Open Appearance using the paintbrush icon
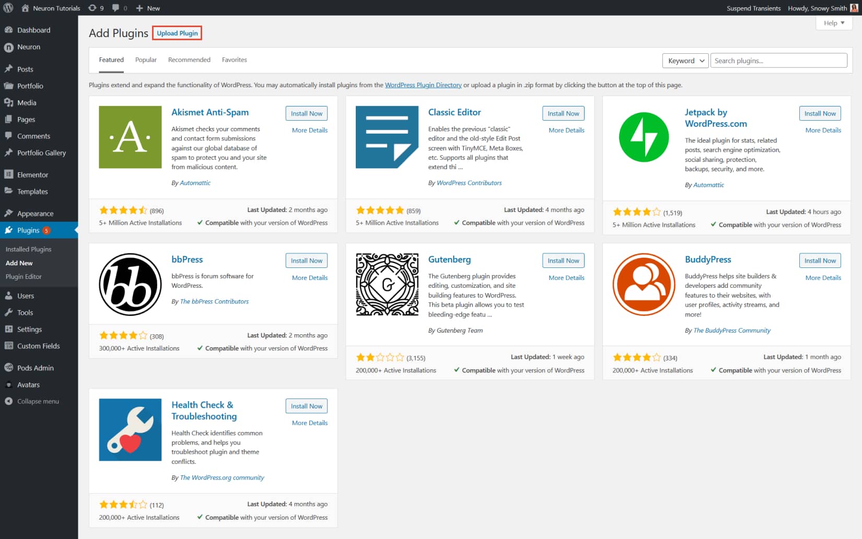The image size is (862, 539). [9, 213]
